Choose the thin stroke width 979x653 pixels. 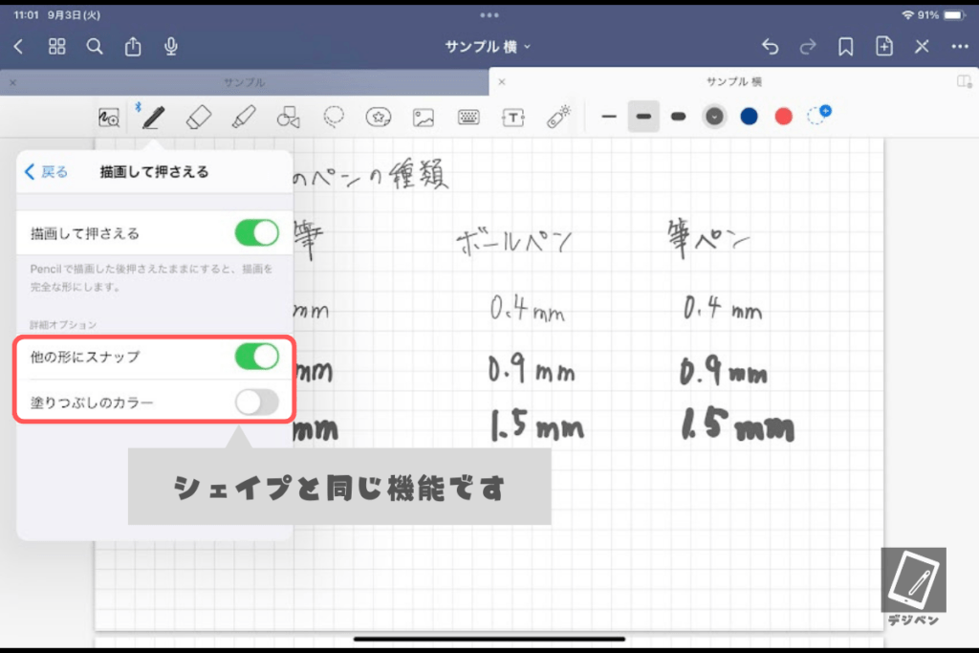click(609, 116)
